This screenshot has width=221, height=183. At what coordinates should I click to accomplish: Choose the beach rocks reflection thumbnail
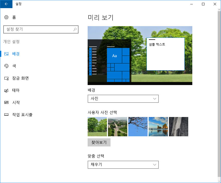tap(158, 126)
